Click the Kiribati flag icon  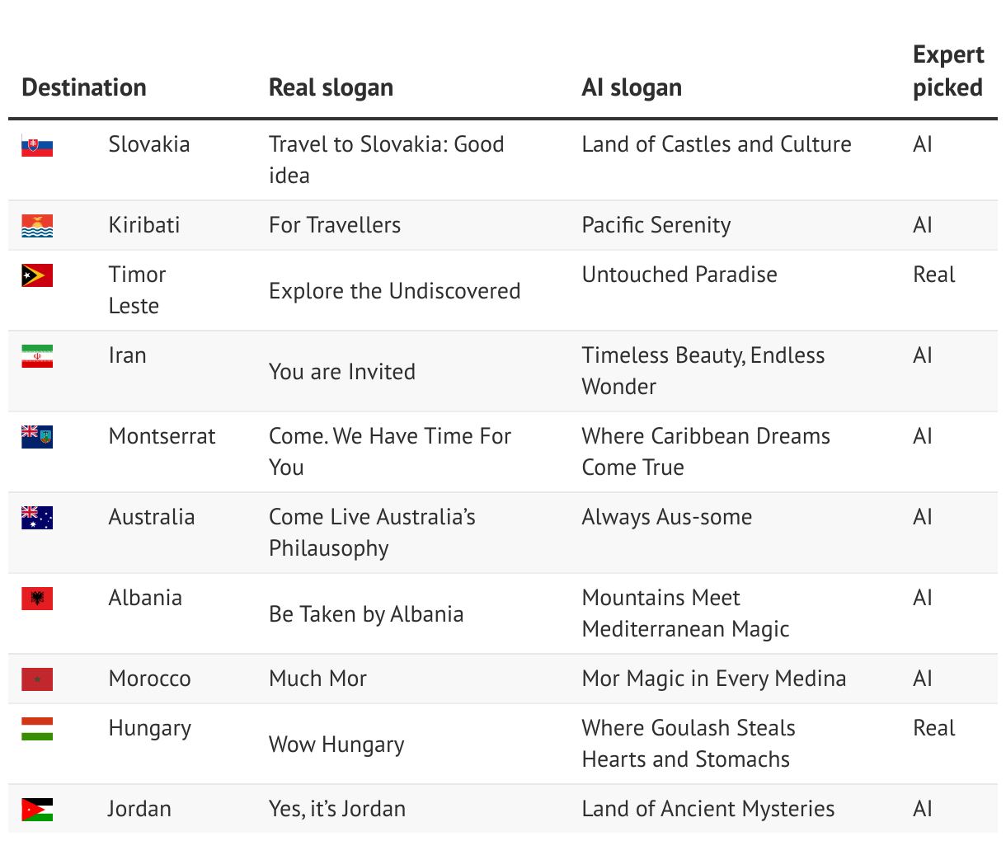click(x=37, y=226)
